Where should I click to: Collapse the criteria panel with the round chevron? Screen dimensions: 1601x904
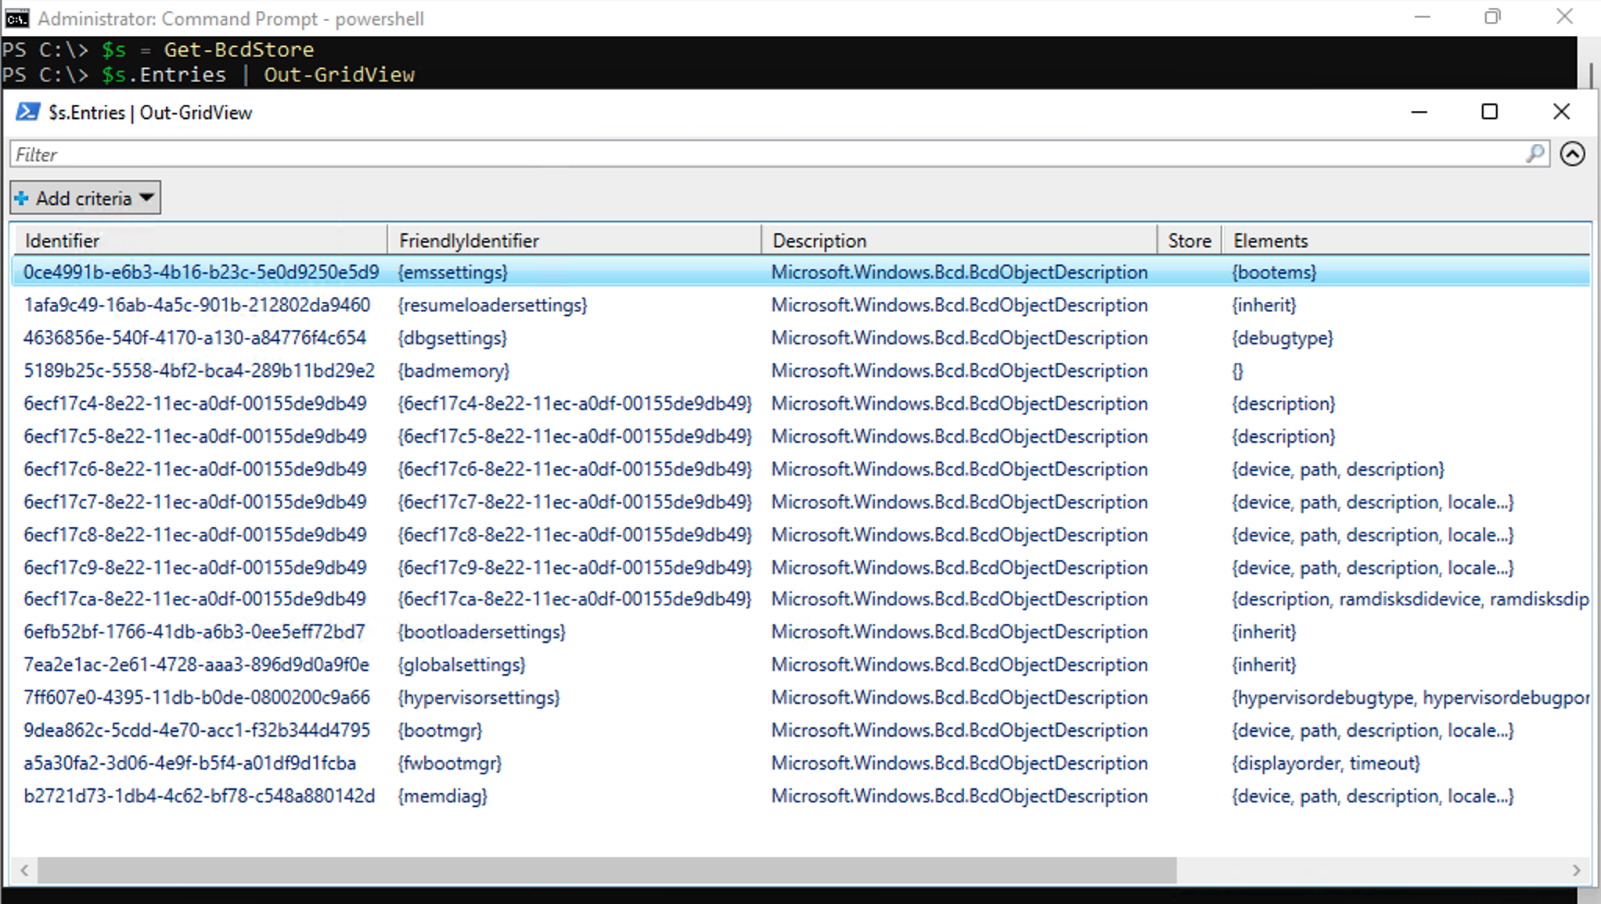click(x=1572, y=154)
